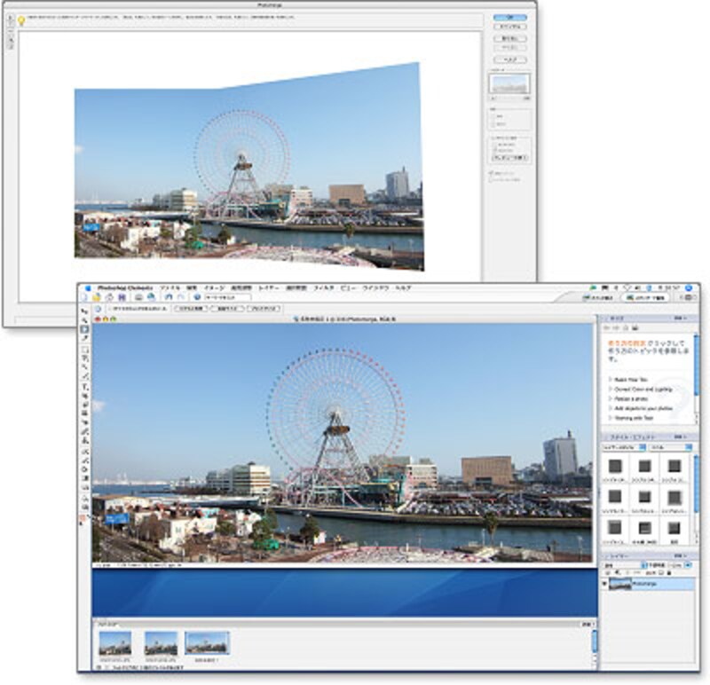The image size is (710, 685).
Task: Select the Zoom tool in the toolbox
Action: point(84,320)
